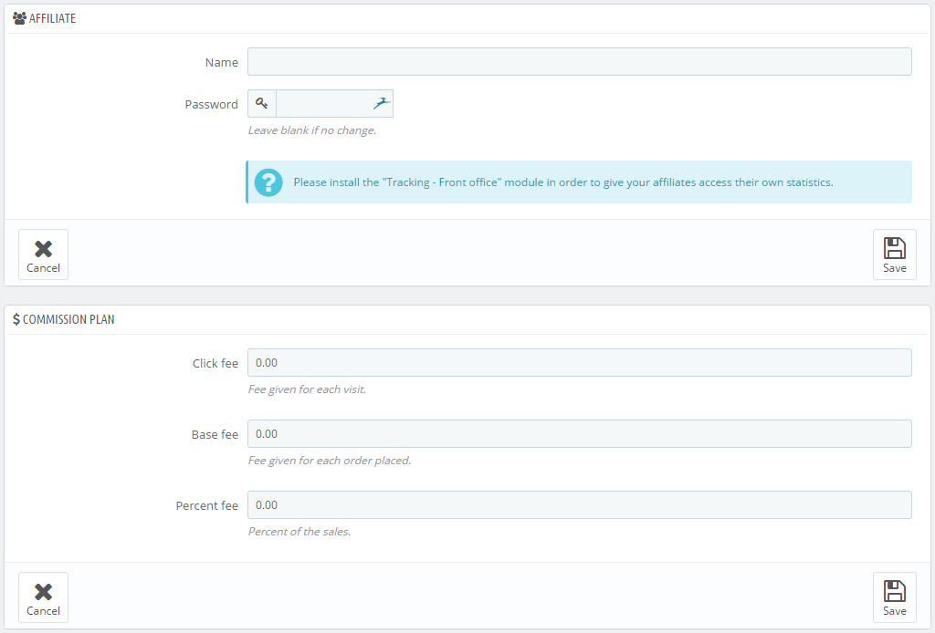Click the dollar sign icon in Commission Plan header
Viewport: 935px width, 633px height.
pos(16,320)
